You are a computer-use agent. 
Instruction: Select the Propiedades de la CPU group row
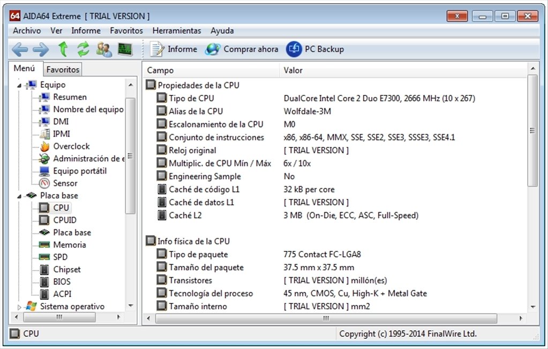pos(335,85)
